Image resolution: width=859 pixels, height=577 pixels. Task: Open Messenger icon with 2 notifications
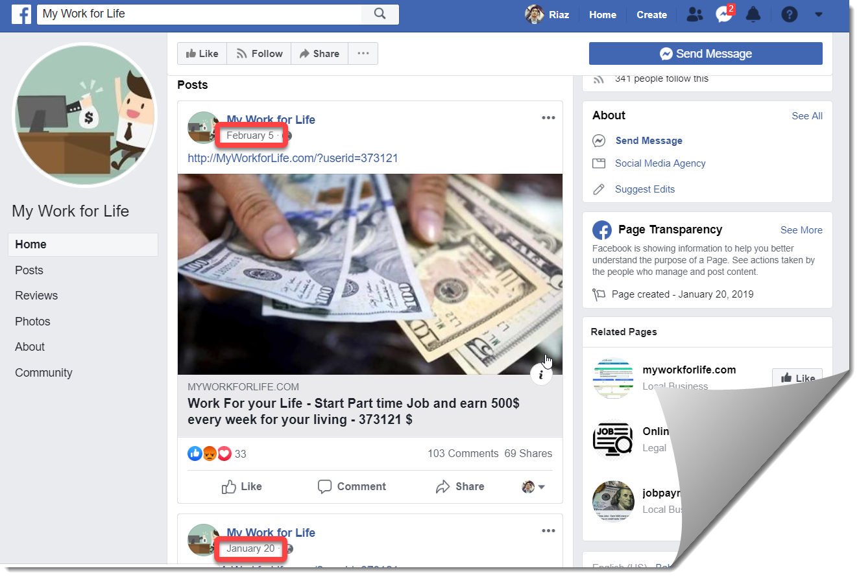(x=723, y=14)
